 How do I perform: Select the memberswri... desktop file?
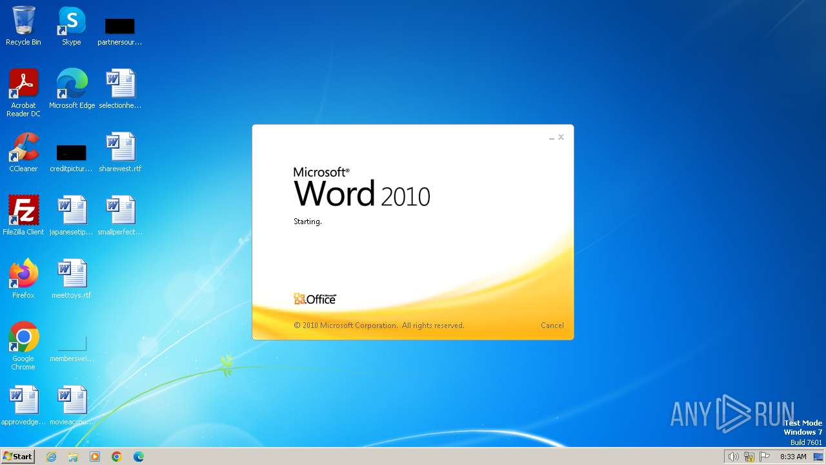click(x=72, y=349)
